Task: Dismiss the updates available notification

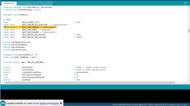Action: pyautogui.click(x=61, y=103)
